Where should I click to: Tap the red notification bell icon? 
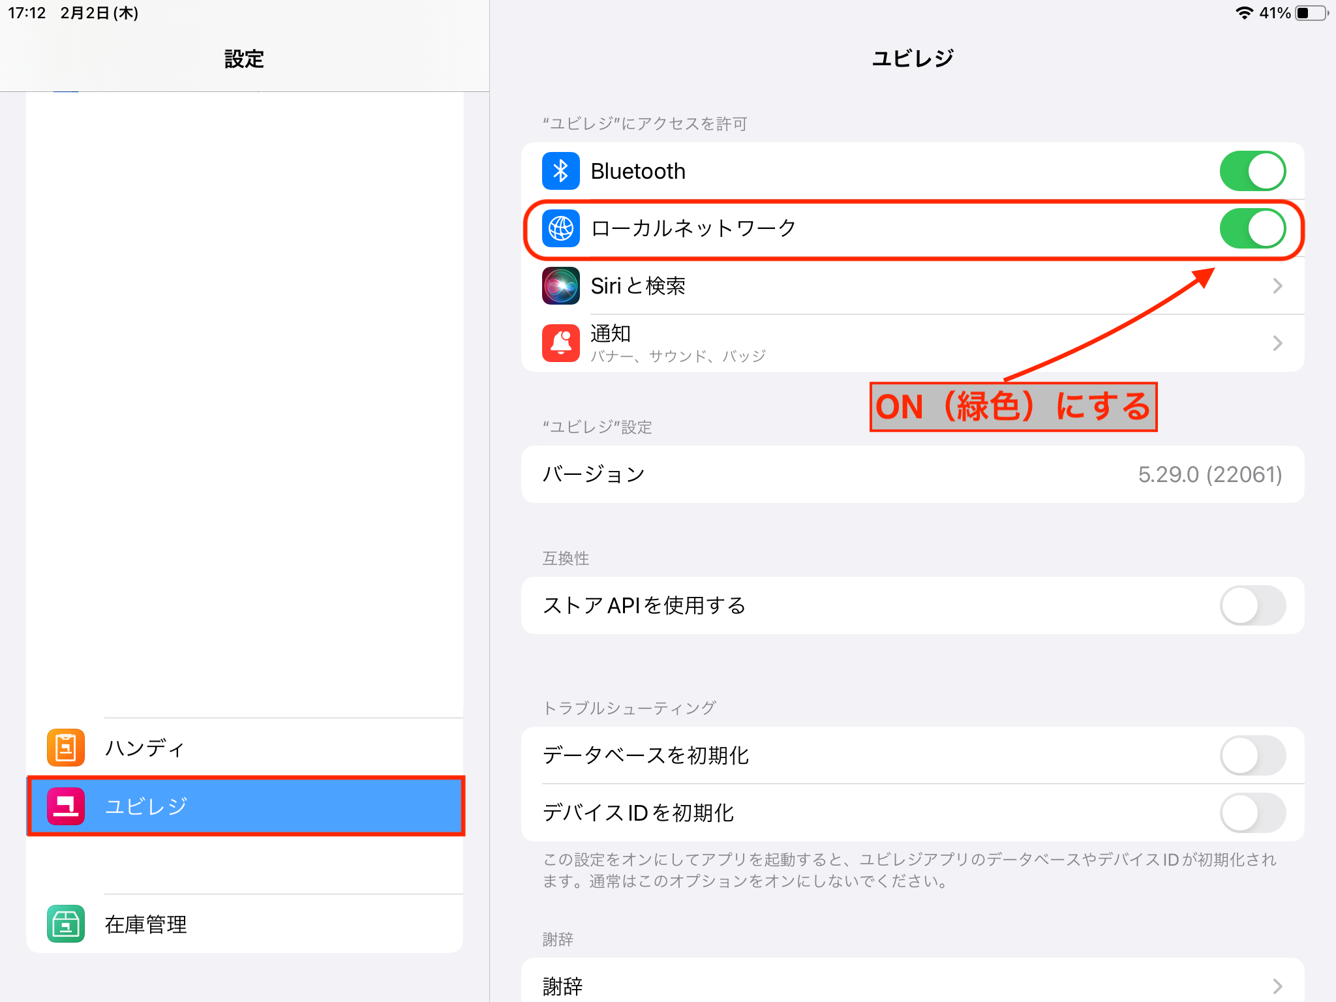coord(560,343)
